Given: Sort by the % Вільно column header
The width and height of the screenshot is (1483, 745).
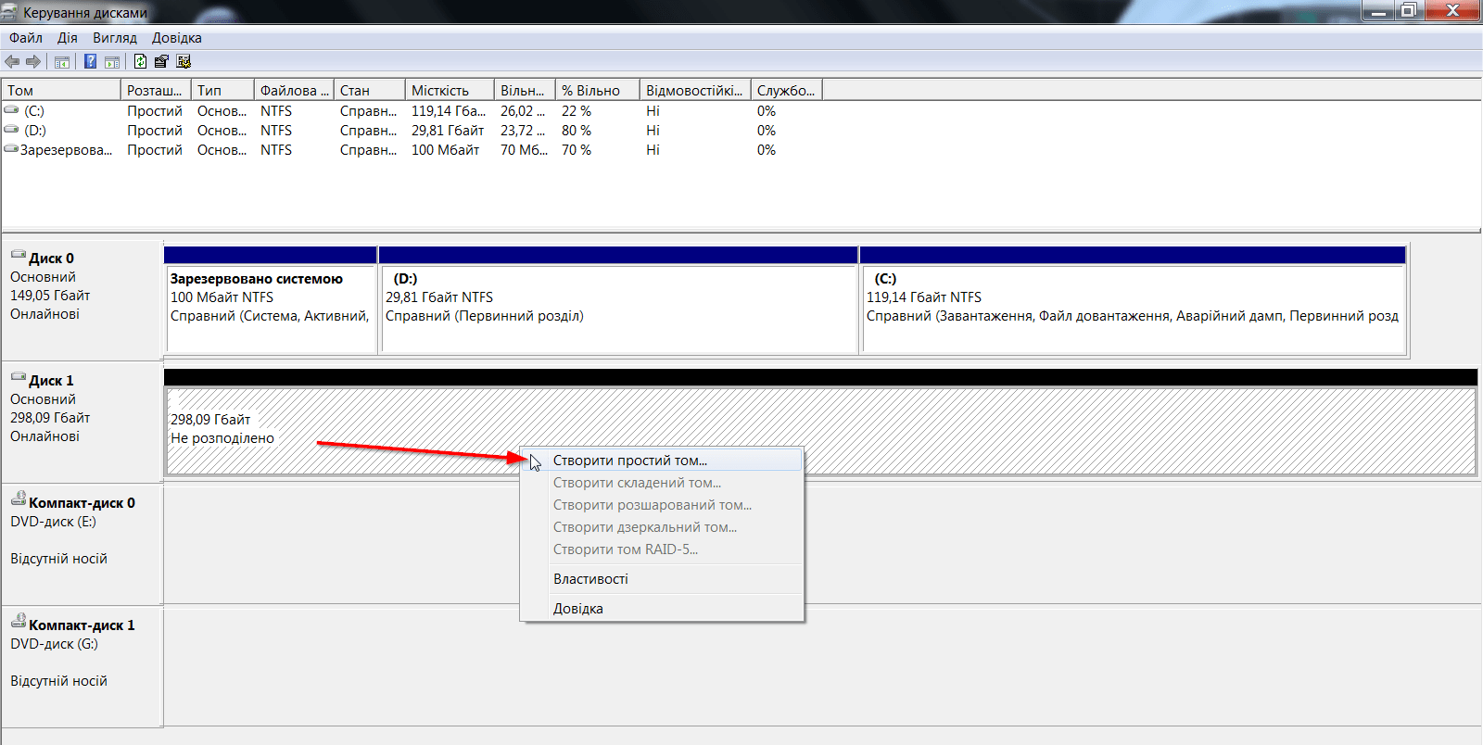Looking at the screenshot, I should point(598,91).
